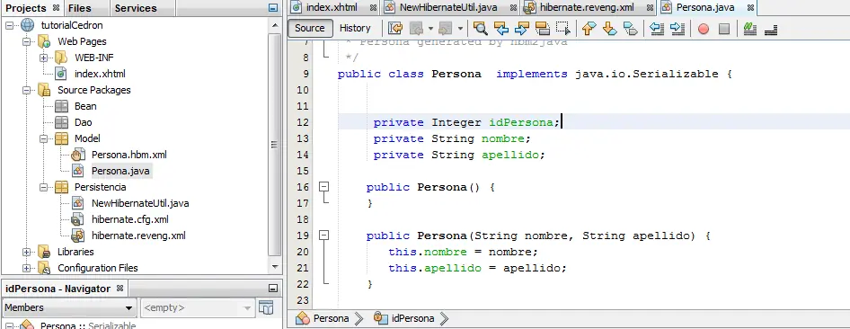Select the Dao package
Viewport: 850px width, 329px height.
[x=83, y=122]
